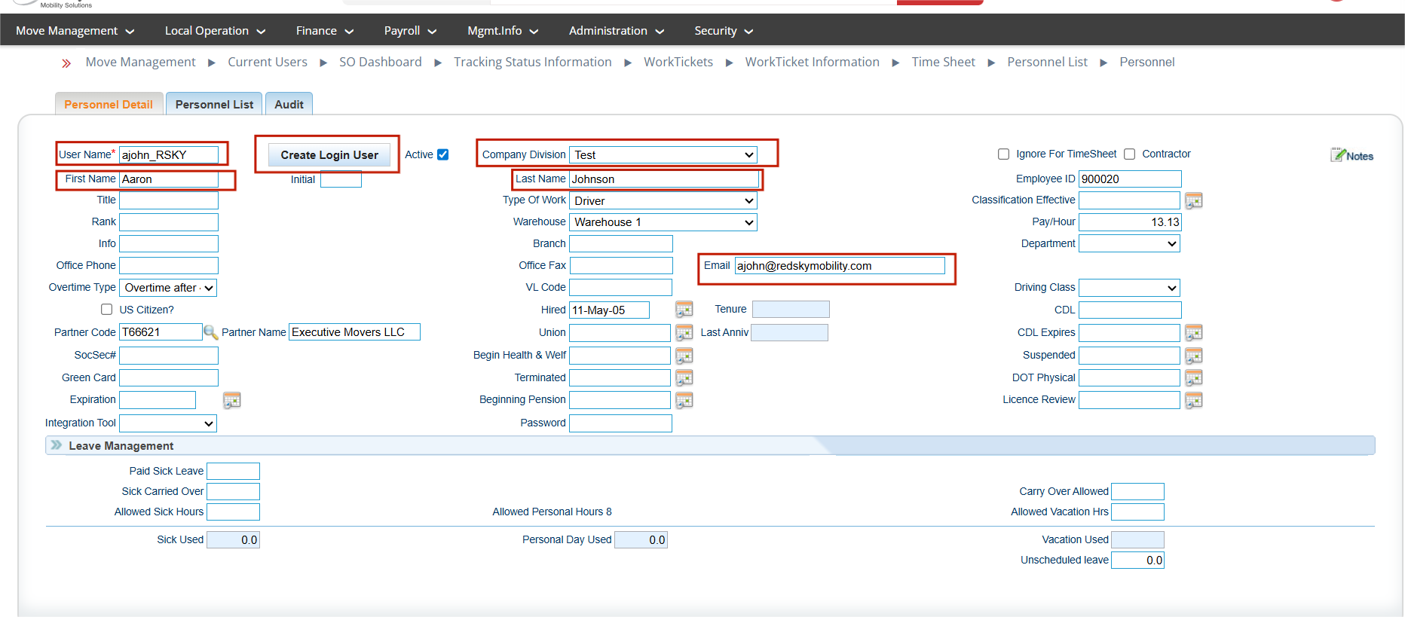
Task: Click the Pay/Hour field
Action: click(x=1130, y=221)
